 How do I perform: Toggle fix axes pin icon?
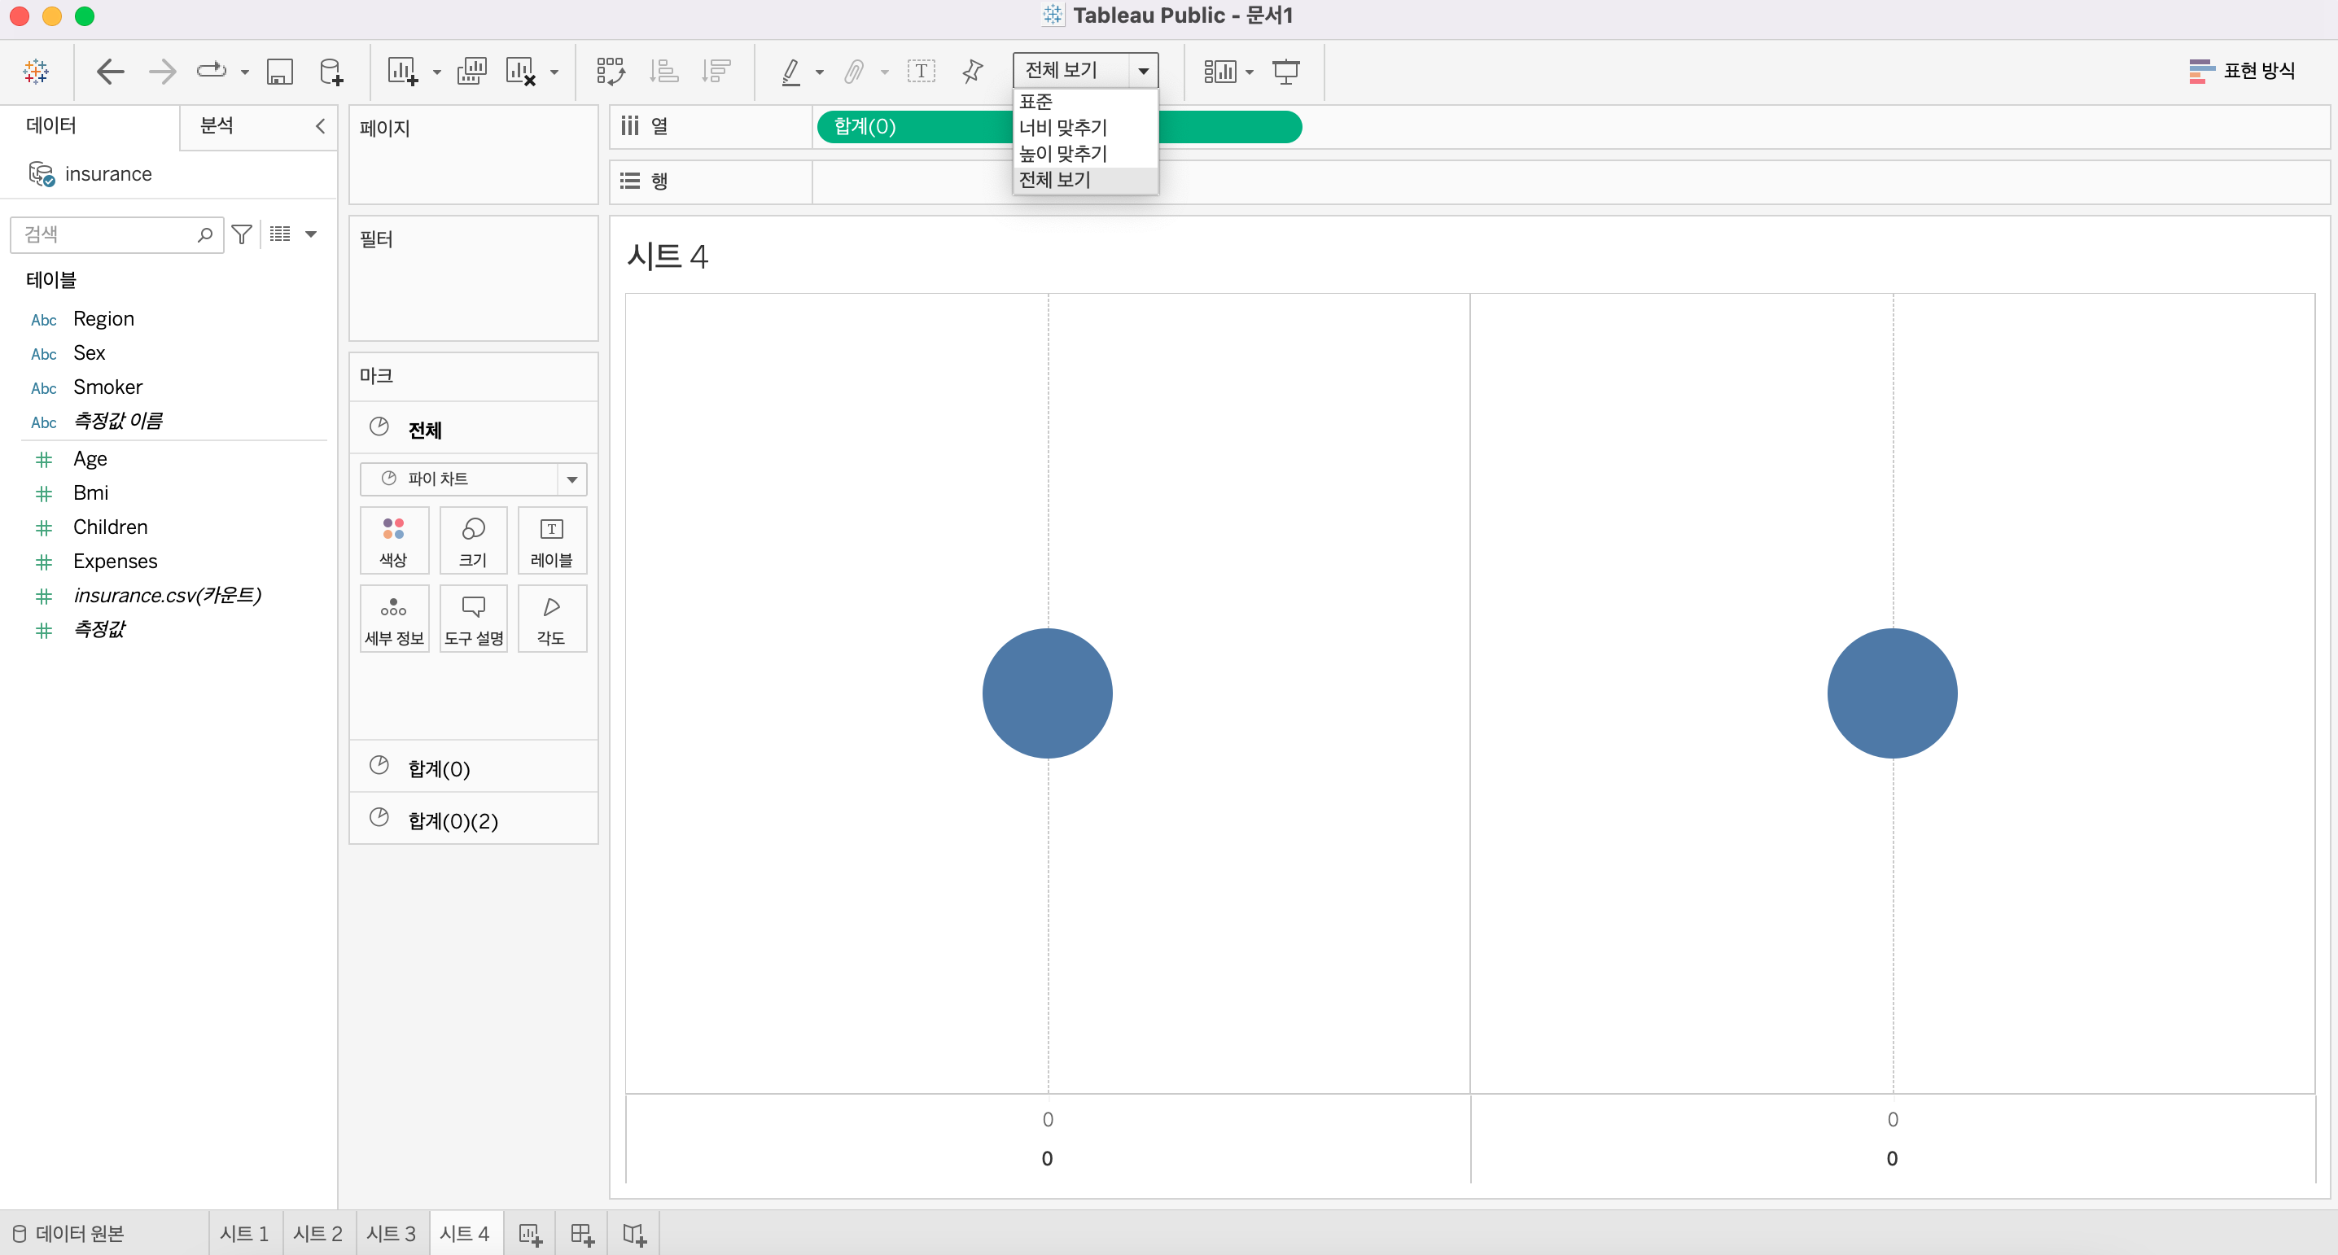[972, 71]
